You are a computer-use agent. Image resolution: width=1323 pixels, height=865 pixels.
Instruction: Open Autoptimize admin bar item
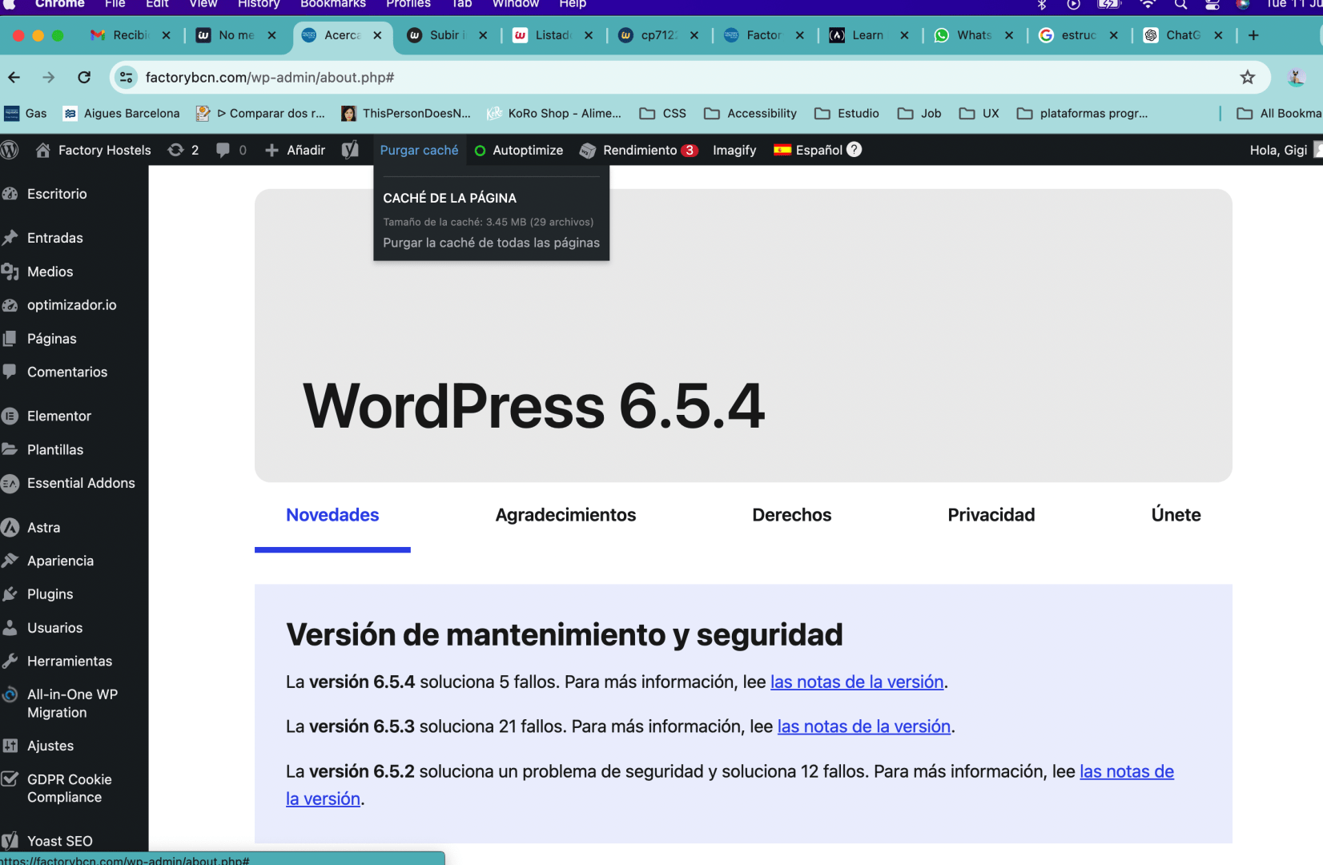pyautogui.click(x=519, y=150)
